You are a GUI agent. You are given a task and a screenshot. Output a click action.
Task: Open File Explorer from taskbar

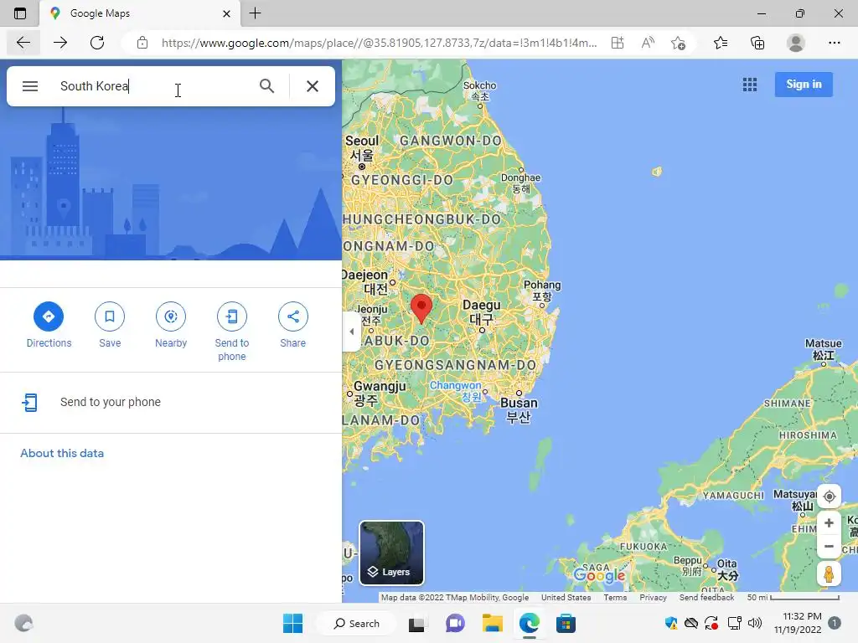pos(492,623)
